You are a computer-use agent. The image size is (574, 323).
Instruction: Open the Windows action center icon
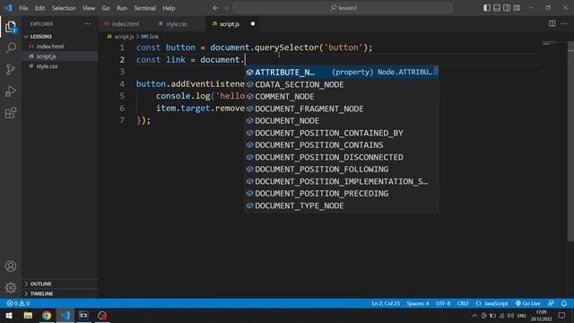[562, 315]
